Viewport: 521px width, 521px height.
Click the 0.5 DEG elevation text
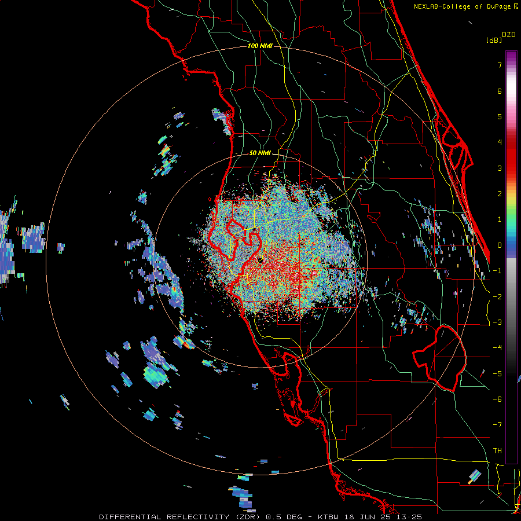[284, 517]
